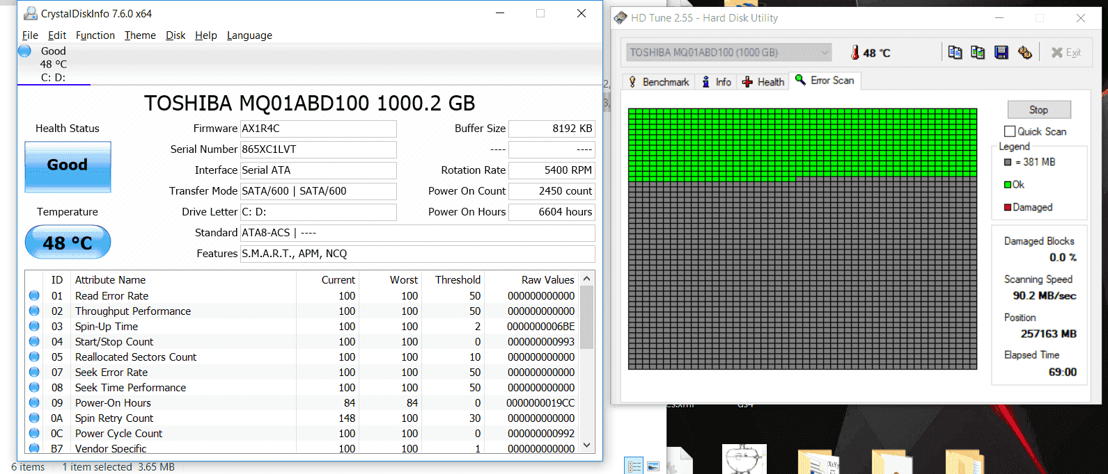Click the Power On Count field 2450 count
This screenshot has width=1108, height=474.
(552, 191)
